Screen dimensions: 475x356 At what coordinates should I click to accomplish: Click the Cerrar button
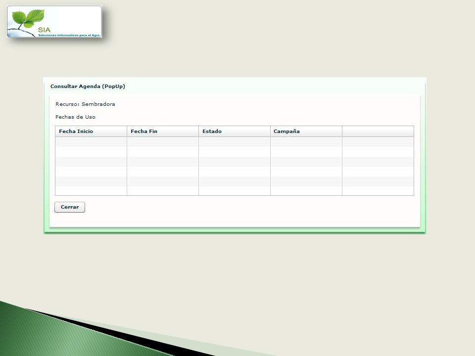coord(70,207)
